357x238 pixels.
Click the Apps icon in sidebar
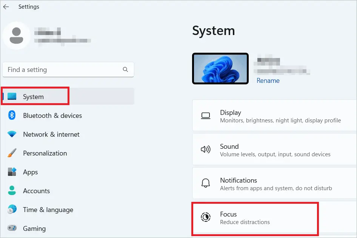click(x=12, y=172)
